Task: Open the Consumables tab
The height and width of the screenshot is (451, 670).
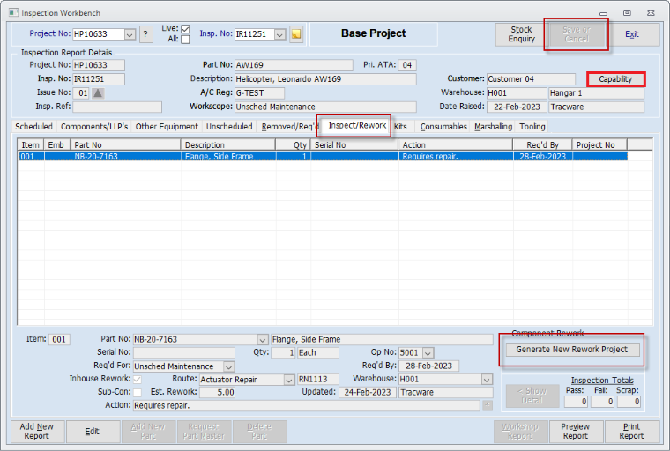Action: click(x=443, y=127)
